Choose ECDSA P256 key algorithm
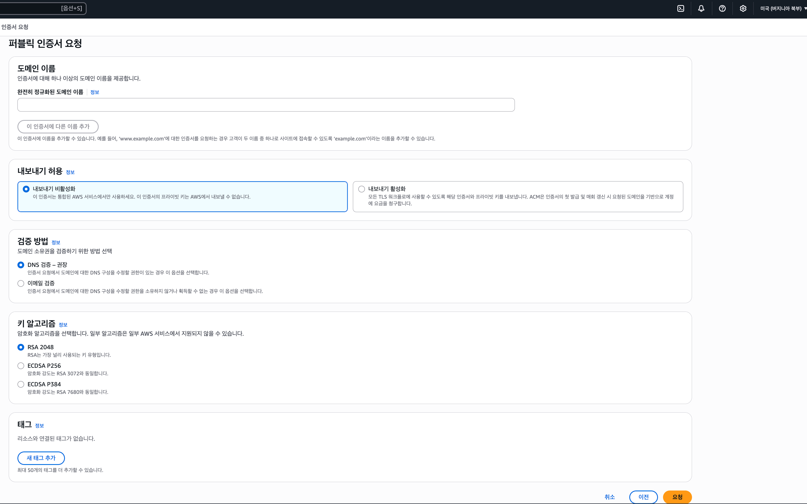Image resolution: width=807 pixels, height=504 pixels. click(21, 366)
